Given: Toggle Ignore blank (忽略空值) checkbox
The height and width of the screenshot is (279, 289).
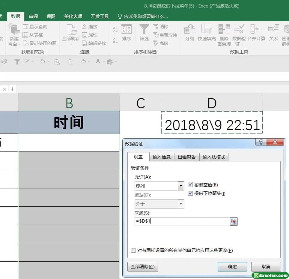Looking at the screenshot, I should pyautogui.click(x=190, y=184).
